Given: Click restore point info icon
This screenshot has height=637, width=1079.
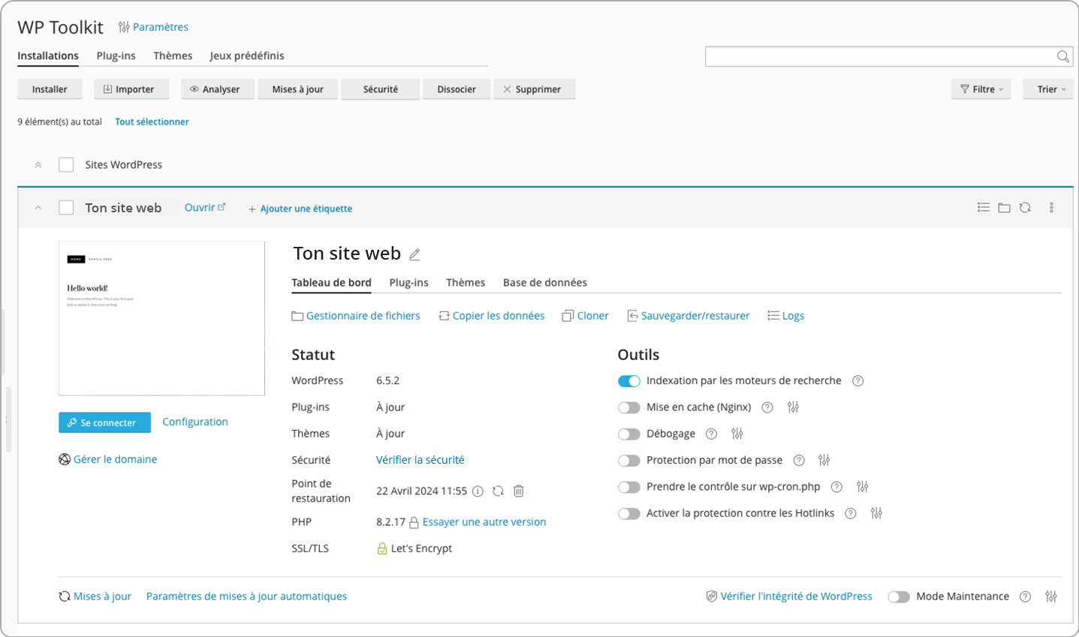Looking at the screenshot, I should point(478,491).
